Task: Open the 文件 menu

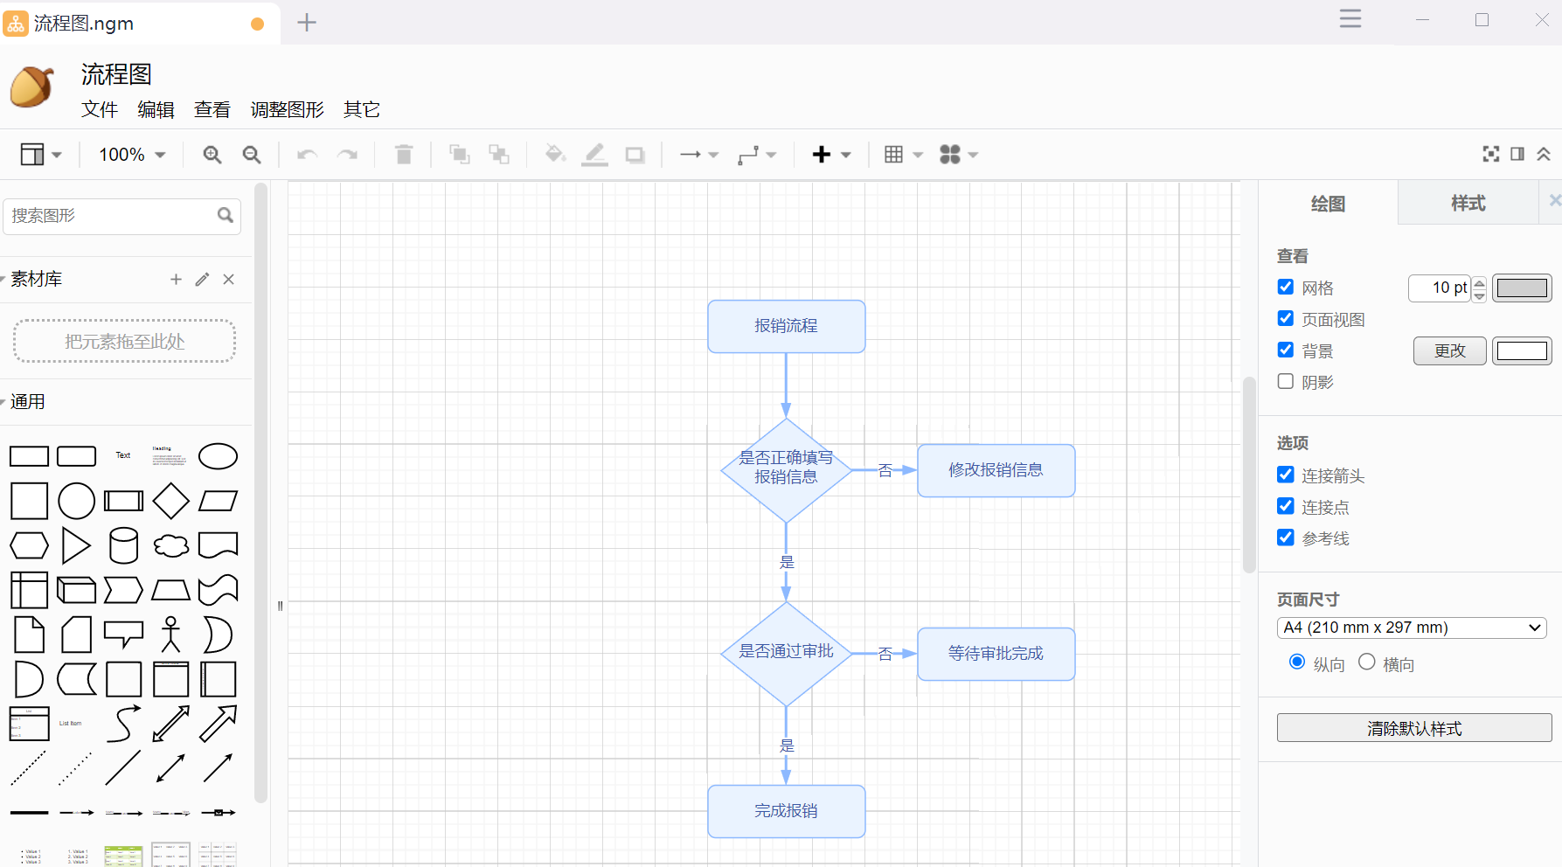Action: pyautogui.click(x=100, y=109)
